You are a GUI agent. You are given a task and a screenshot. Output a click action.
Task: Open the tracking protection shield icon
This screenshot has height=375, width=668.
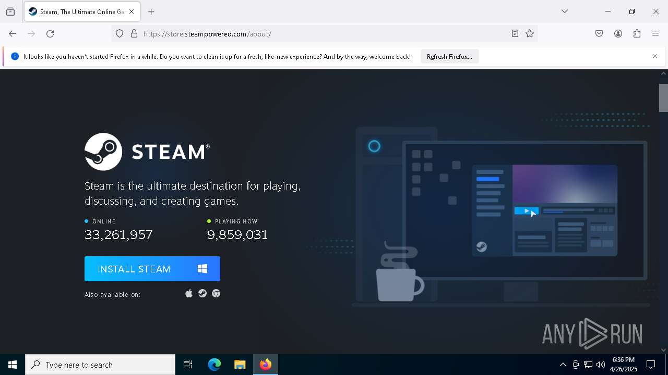[120, 34]
